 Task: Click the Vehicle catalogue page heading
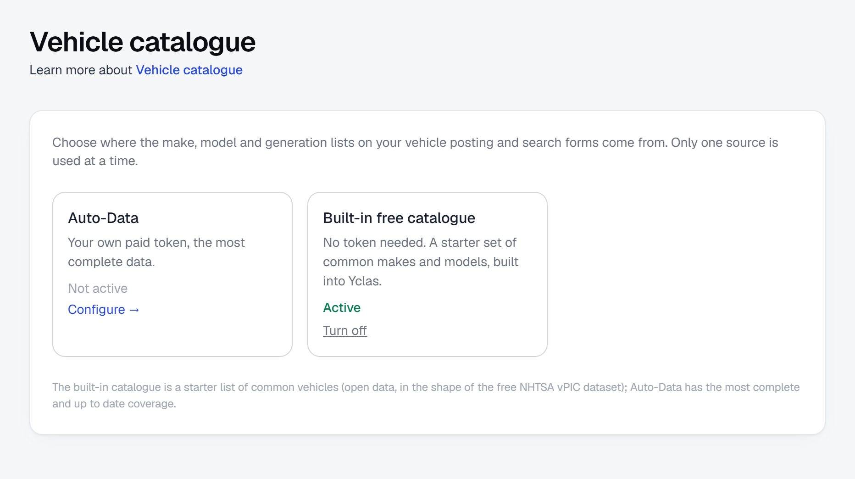(x=143, y=42)
